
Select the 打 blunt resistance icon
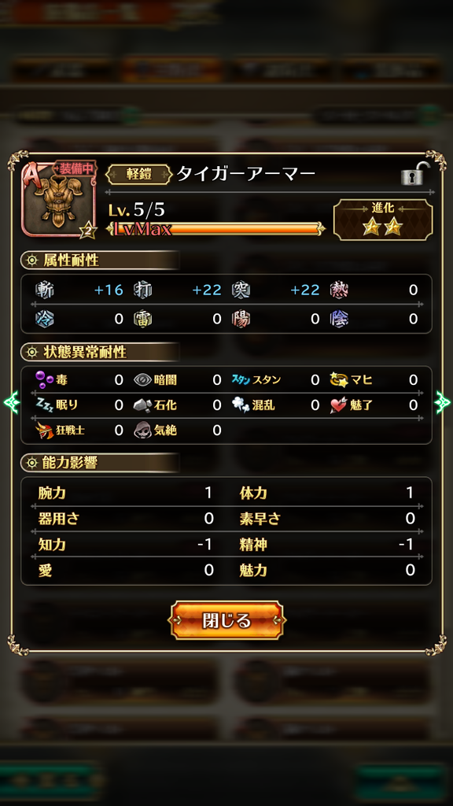coord(143,290)
